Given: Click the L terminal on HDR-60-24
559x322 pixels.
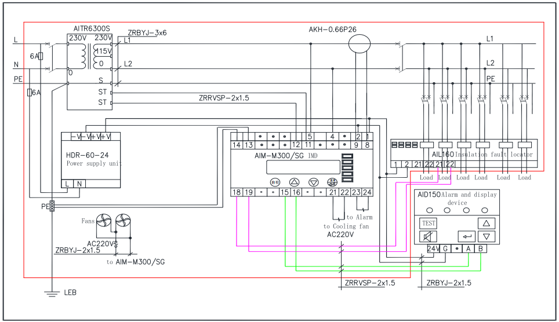Looking at the screenshot, I should pyautogui.click(x=67, y=184).
